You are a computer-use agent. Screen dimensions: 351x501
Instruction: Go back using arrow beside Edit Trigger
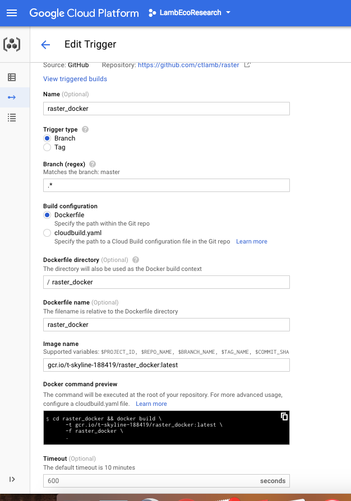tap(45, 44)
